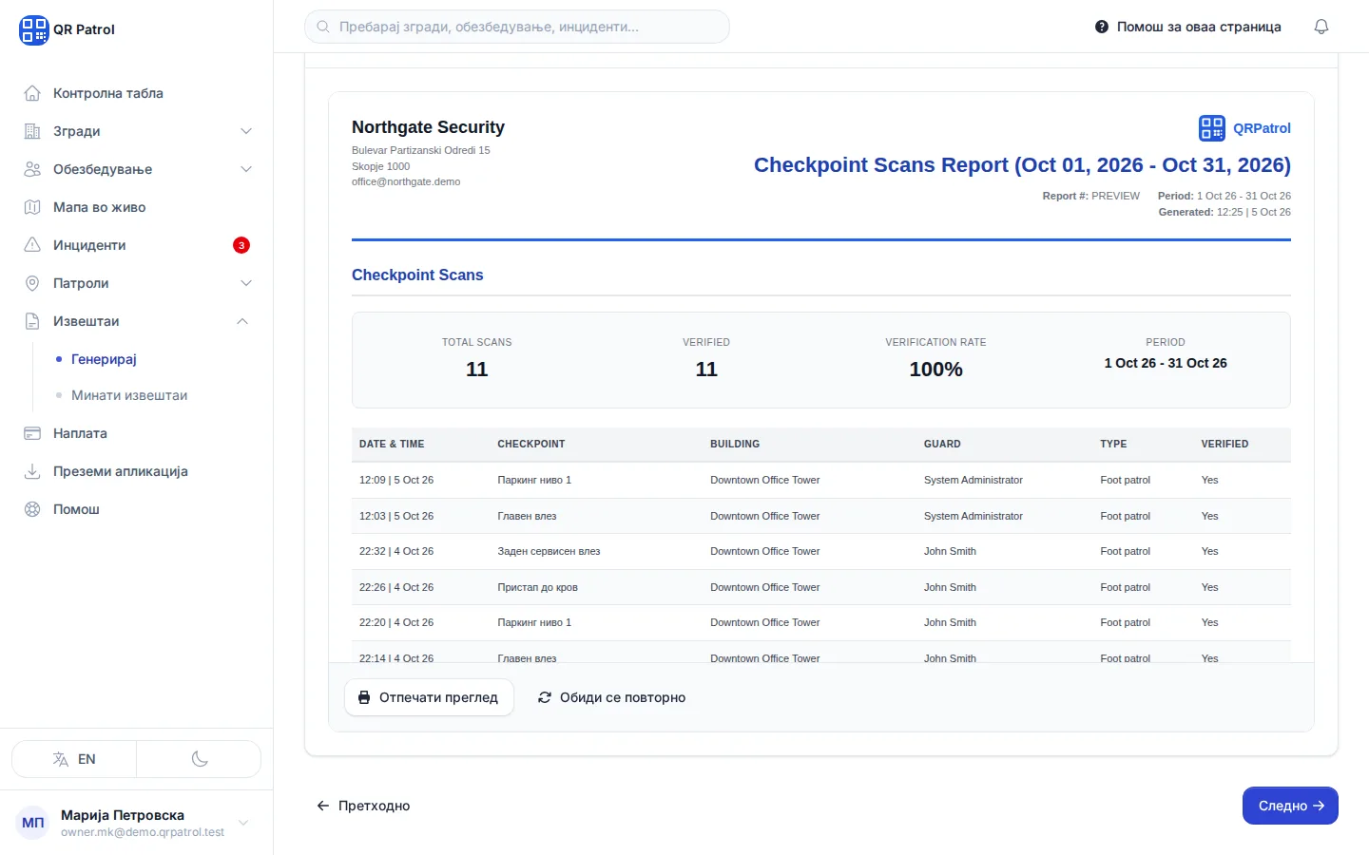This screenshot has width=1369, height=855.
Task: Click the office@northgate.demo email text
Action: click(406, 181)
